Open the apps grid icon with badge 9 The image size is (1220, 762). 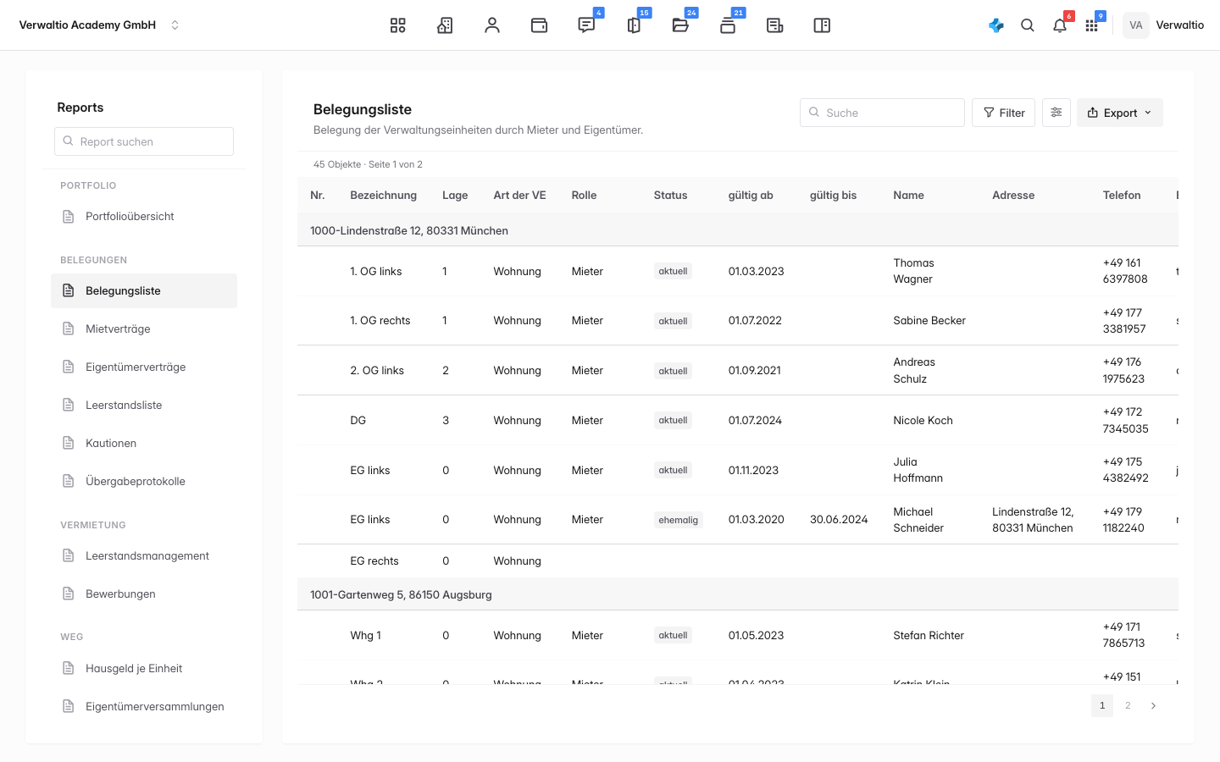point(1091,25)
